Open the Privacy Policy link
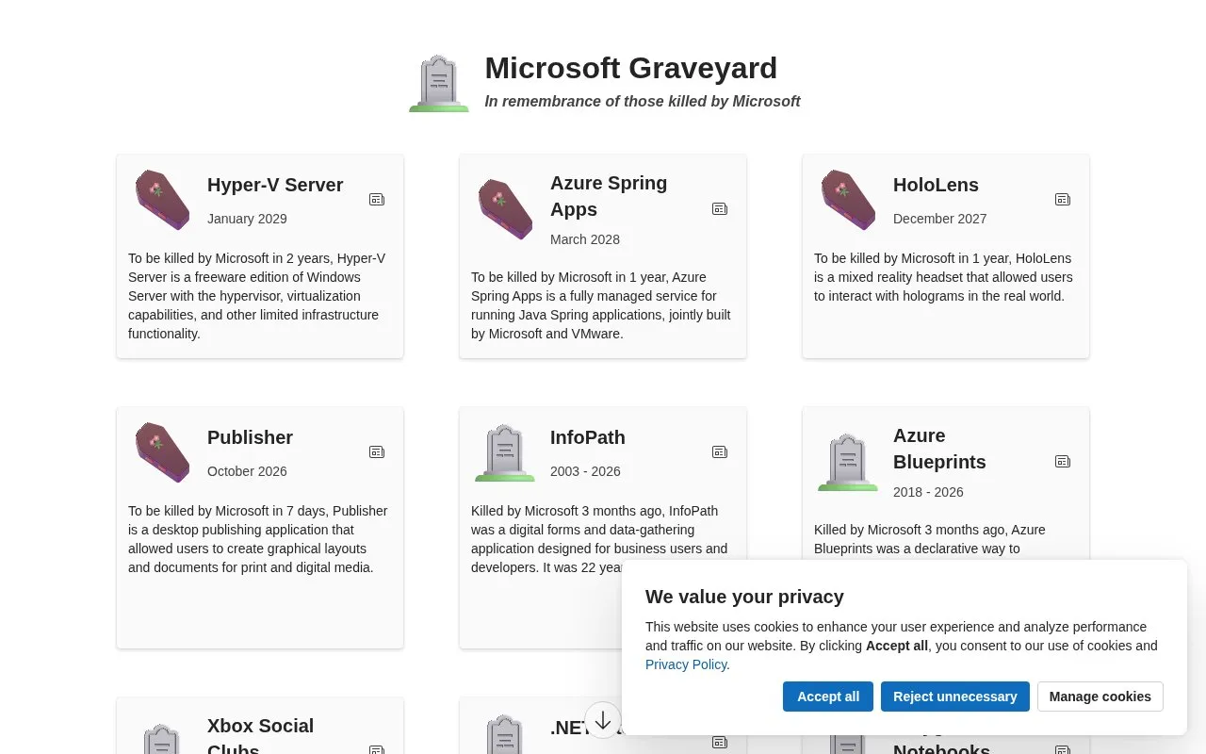This screenshot has height=754, width=1206. [x=686, y=664]
